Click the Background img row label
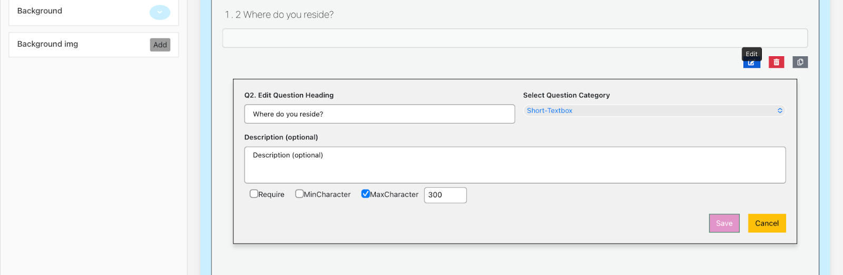The width and height of the screenshot is (843, 275). coord(48,44)
